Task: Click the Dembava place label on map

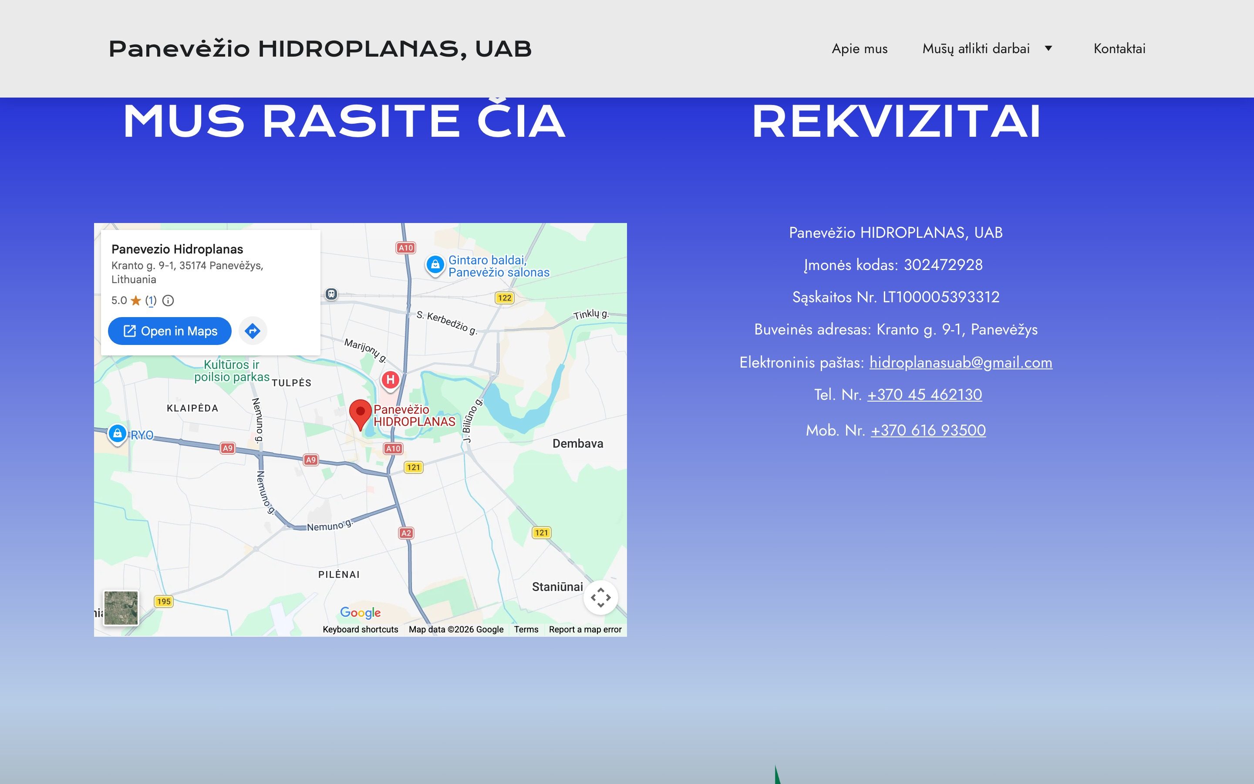Action: [578, 443]
